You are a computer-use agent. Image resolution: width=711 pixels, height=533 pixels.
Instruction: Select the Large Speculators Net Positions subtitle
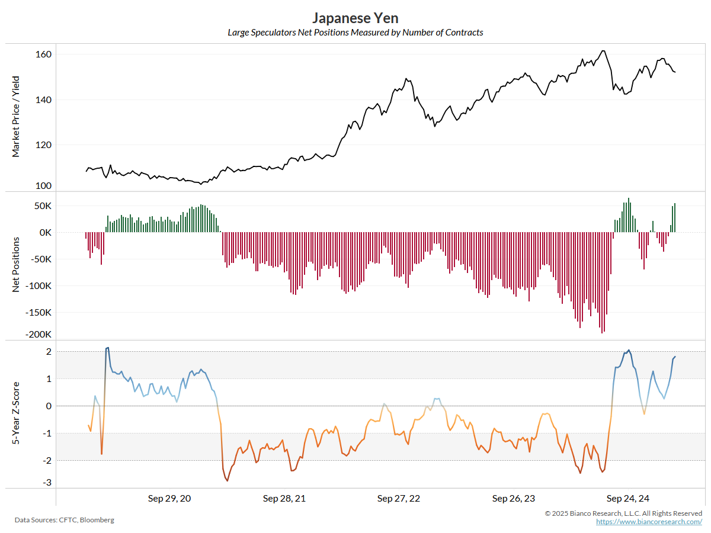[355, 33]
